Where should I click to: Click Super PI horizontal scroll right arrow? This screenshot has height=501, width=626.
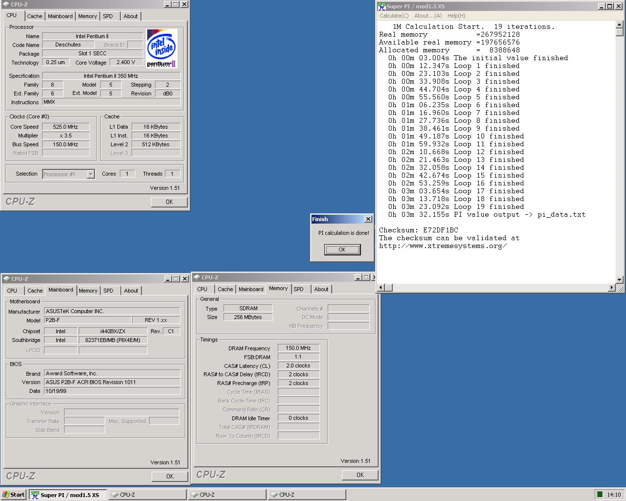click(612, 288)
